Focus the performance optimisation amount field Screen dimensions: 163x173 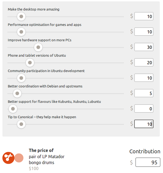tap(144, 32)
